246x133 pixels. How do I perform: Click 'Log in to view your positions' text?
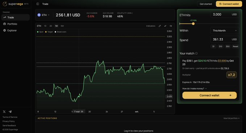pyautogui.click(x=138, y=131)
